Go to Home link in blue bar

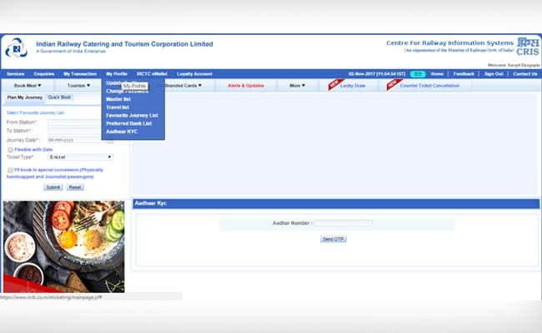pos(437,74)
